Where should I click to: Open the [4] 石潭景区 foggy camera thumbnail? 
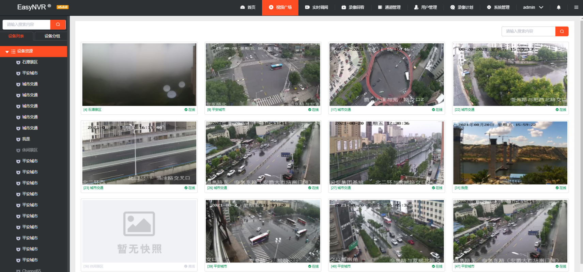pos(139,74)
